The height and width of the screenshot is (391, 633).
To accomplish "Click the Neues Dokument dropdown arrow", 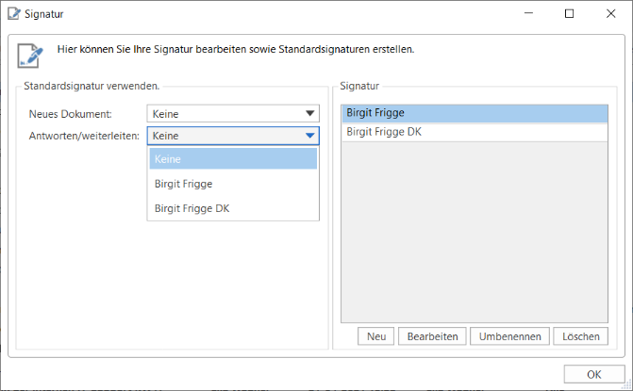I will (x=309, y=114).
